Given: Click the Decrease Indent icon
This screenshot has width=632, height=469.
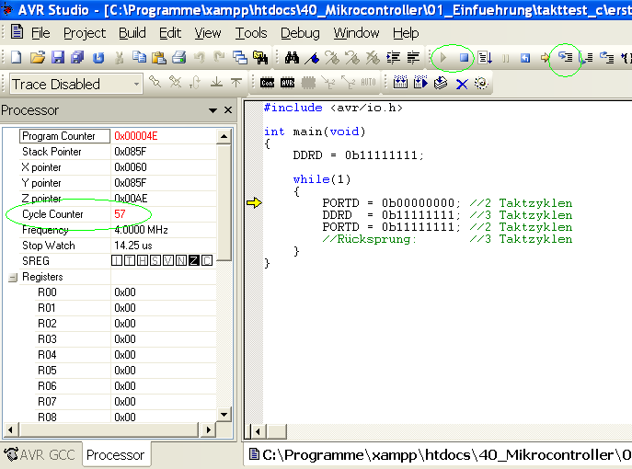Looking at the screenshot, I should [x=413, y=58].
